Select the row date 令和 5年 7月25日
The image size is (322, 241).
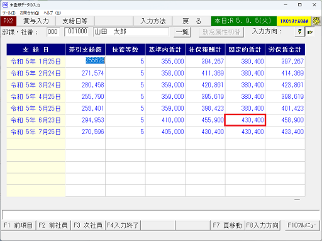click(x=36, y=132)
